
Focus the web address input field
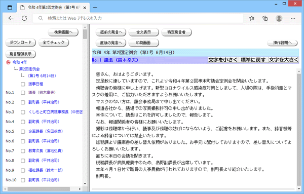click(x=138, y=18)
